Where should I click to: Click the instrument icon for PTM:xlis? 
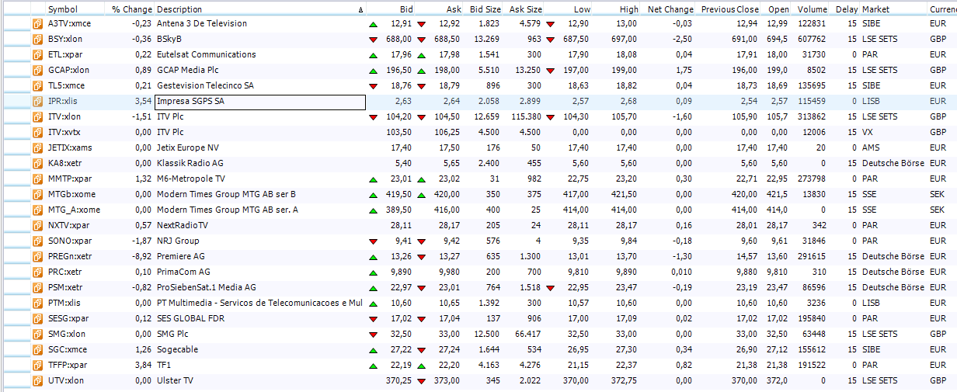click(37, 303)
